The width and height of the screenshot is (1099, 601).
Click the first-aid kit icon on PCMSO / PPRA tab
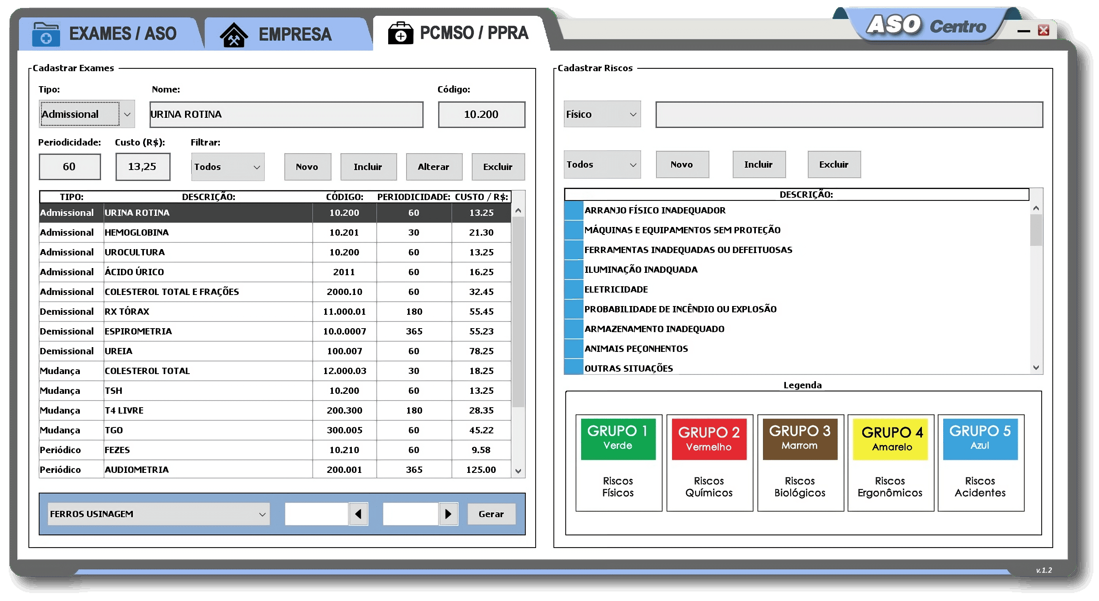[400, 33]
